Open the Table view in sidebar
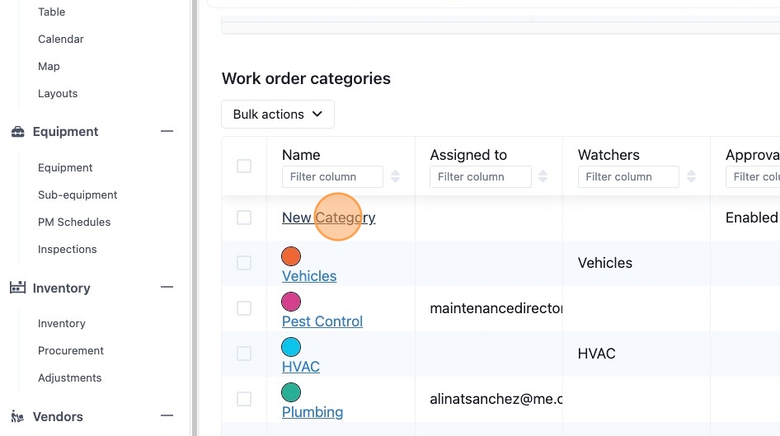This screenshot has width=780, height=436. 52,12
